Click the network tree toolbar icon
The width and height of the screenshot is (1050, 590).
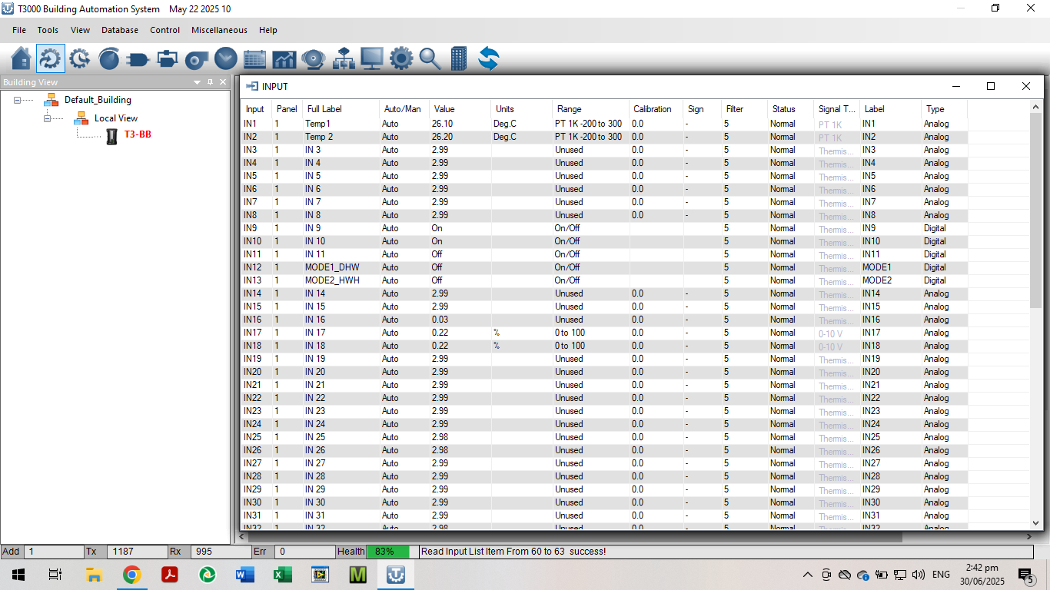coord(343,58)
